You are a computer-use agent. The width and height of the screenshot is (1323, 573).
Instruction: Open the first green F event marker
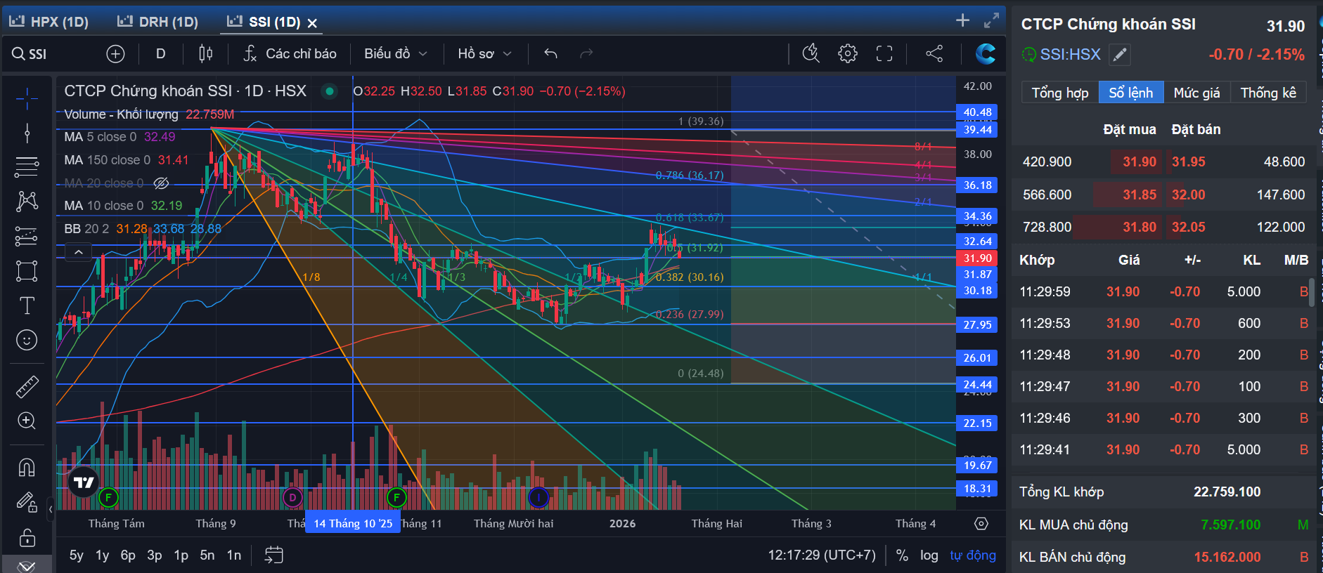click(108, 498)
